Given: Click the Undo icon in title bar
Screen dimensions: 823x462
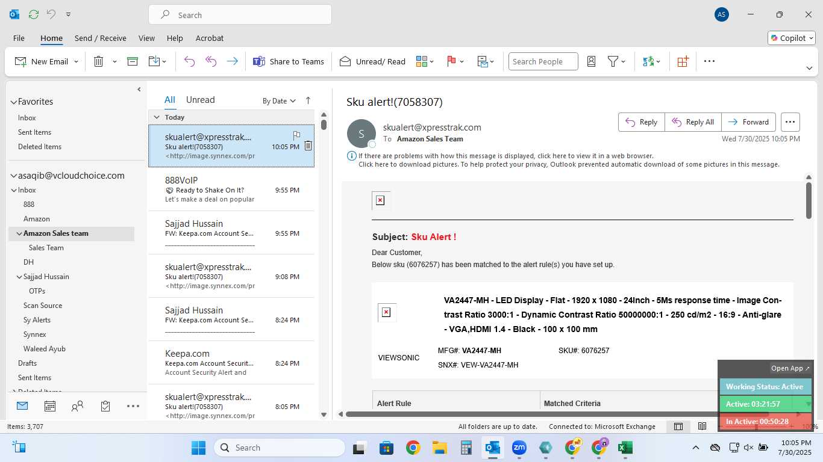Looking at the screenshot, I should tap(51, 14).
